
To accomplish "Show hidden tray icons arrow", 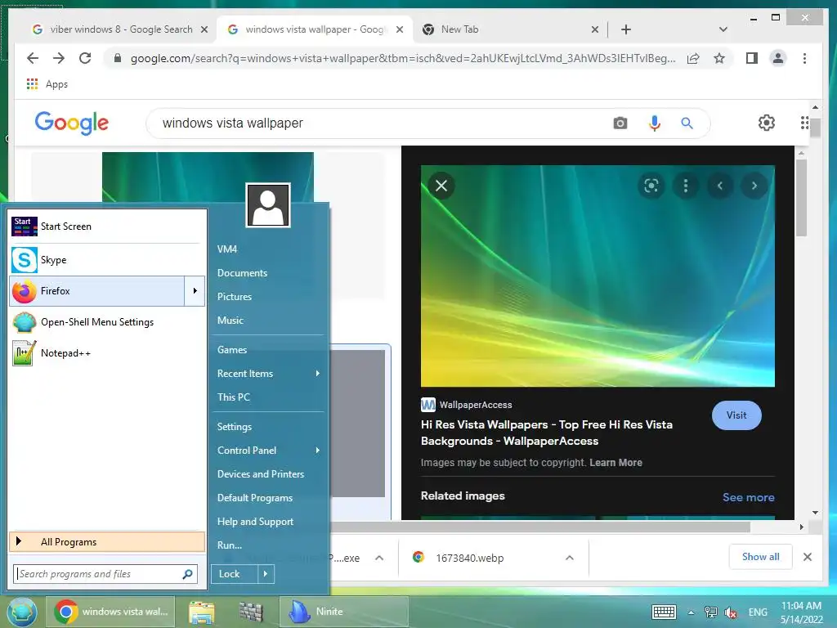I will point(691,612).
